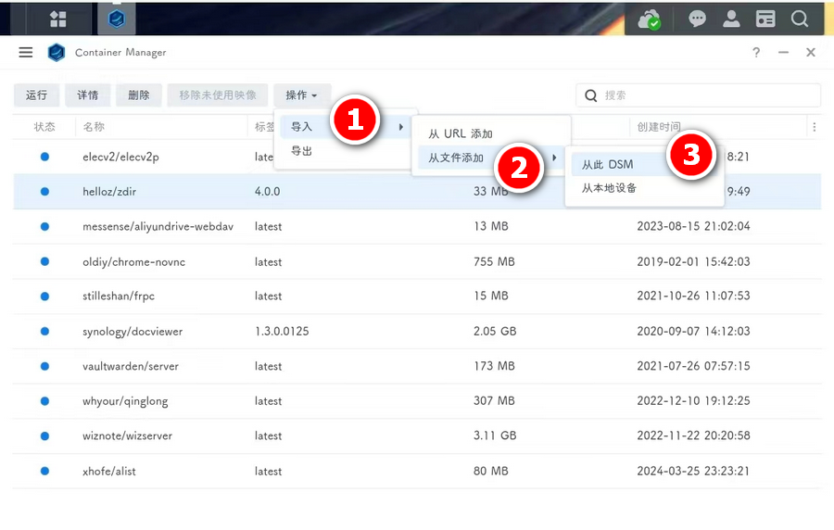This screenshot has width=834, height=530.
Task: Click status dot of synology/docviewer row
Action: click(x=44, y=331)
